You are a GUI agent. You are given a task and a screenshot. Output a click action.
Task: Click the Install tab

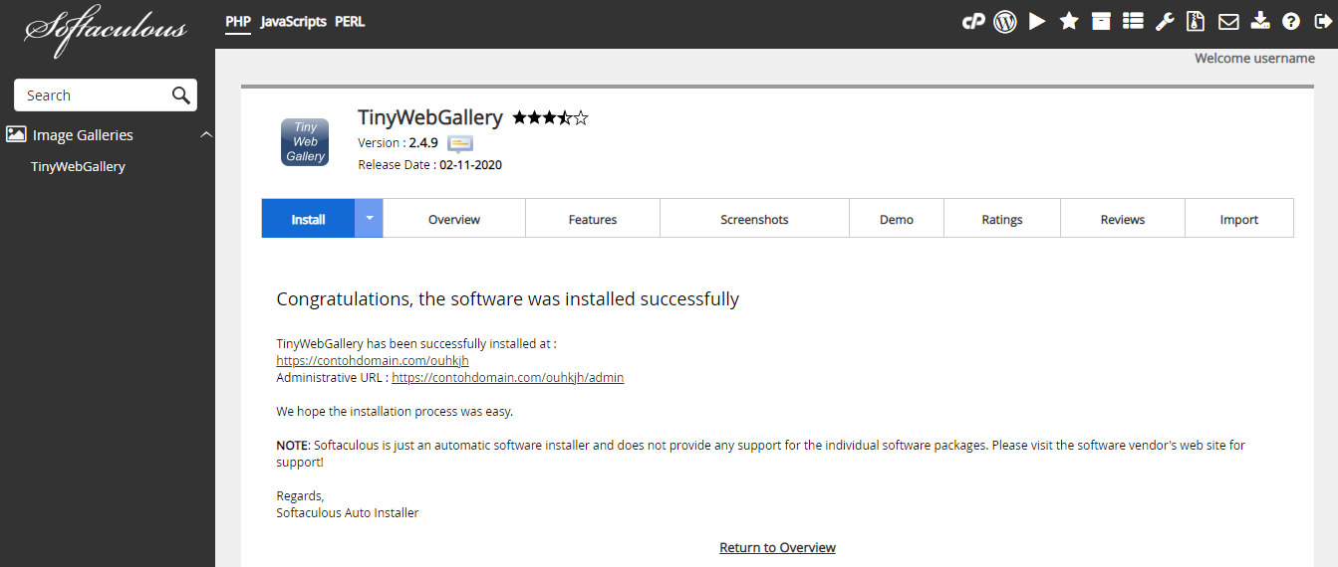pyautogui.click(x=308, y=218)
